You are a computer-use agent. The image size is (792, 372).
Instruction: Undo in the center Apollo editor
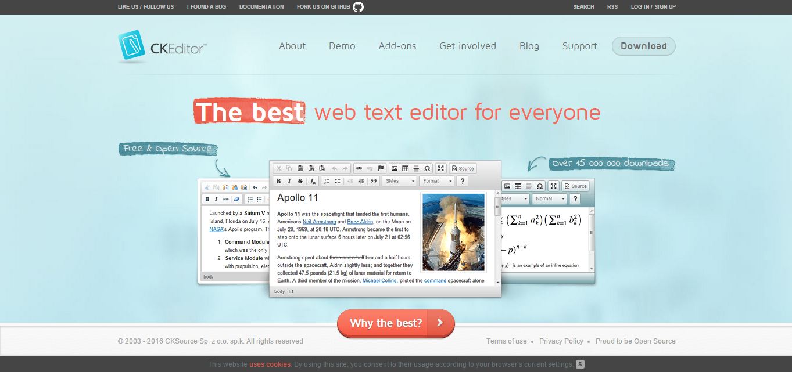point(335,168)
